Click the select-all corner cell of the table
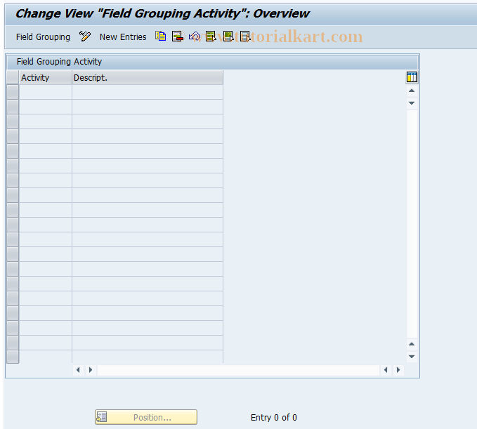477x429 pixels. pyautogui.click(x=13, y=77)
